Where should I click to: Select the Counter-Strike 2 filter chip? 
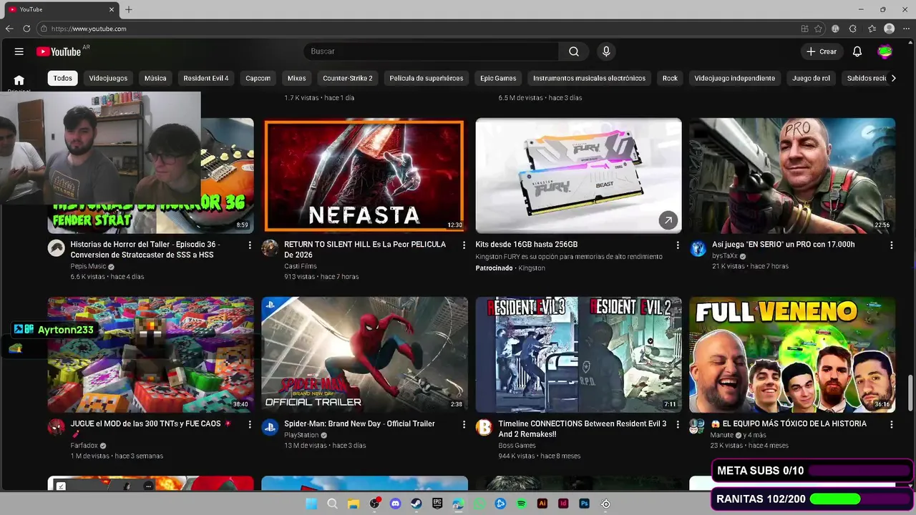(348, 78)
